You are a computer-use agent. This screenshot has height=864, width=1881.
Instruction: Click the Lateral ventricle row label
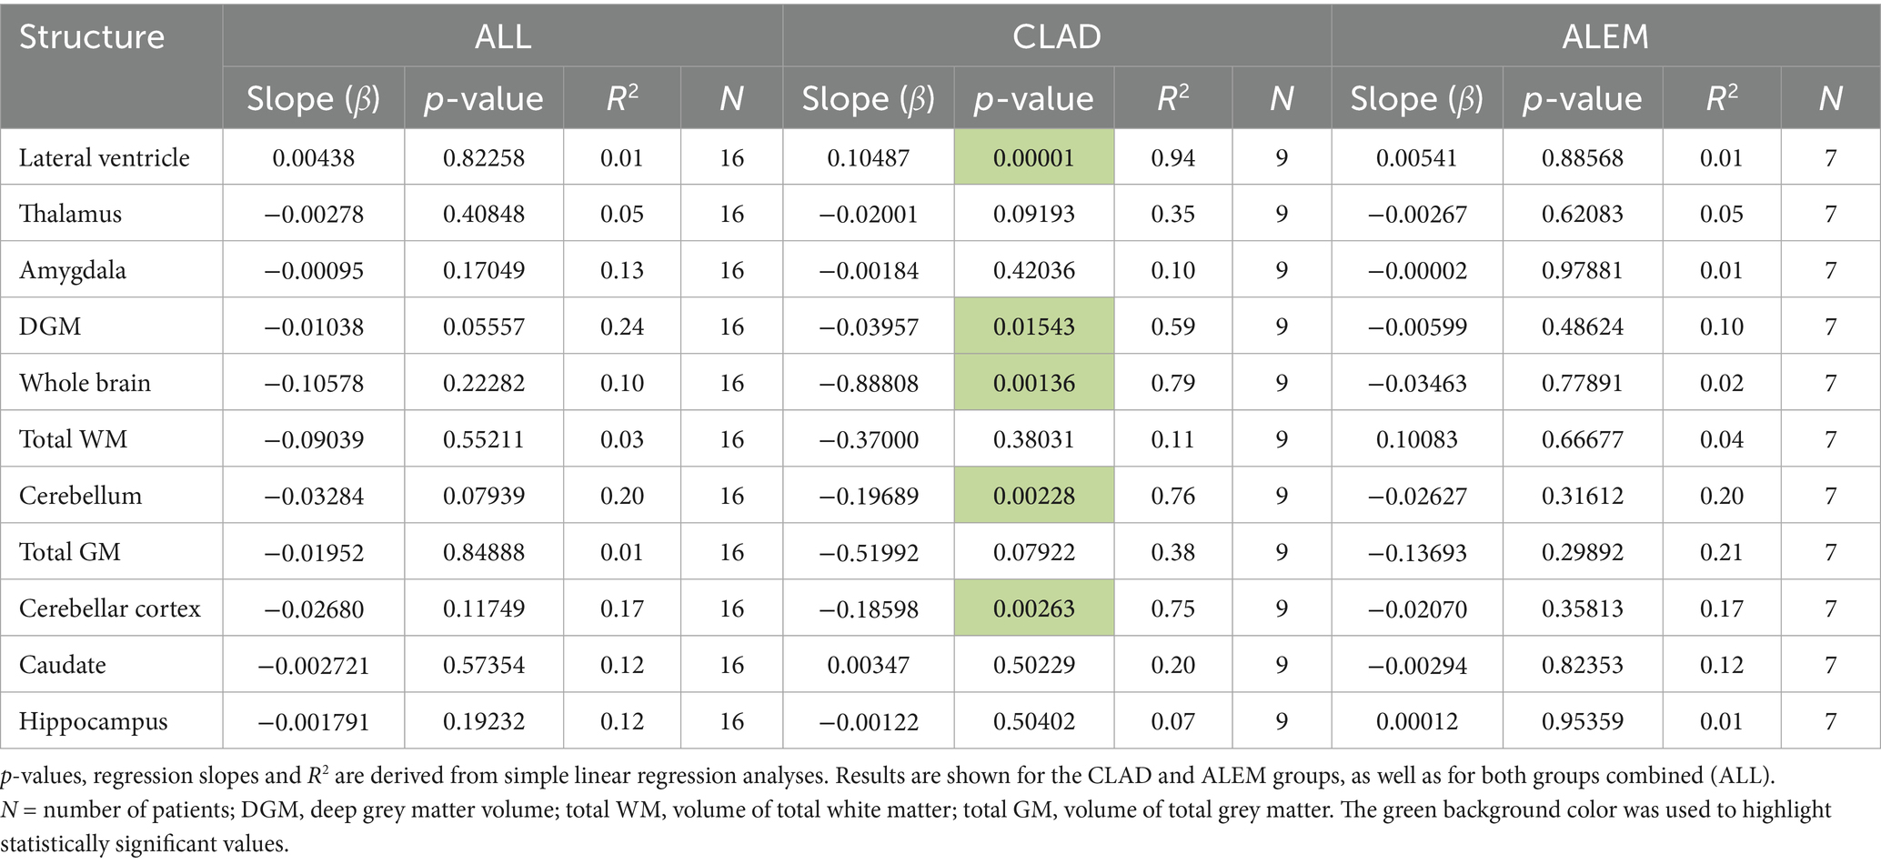(x=105, y=158)
